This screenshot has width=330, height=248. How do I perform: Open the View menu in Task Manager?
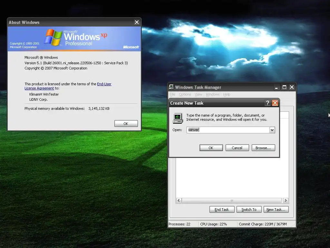198,94
